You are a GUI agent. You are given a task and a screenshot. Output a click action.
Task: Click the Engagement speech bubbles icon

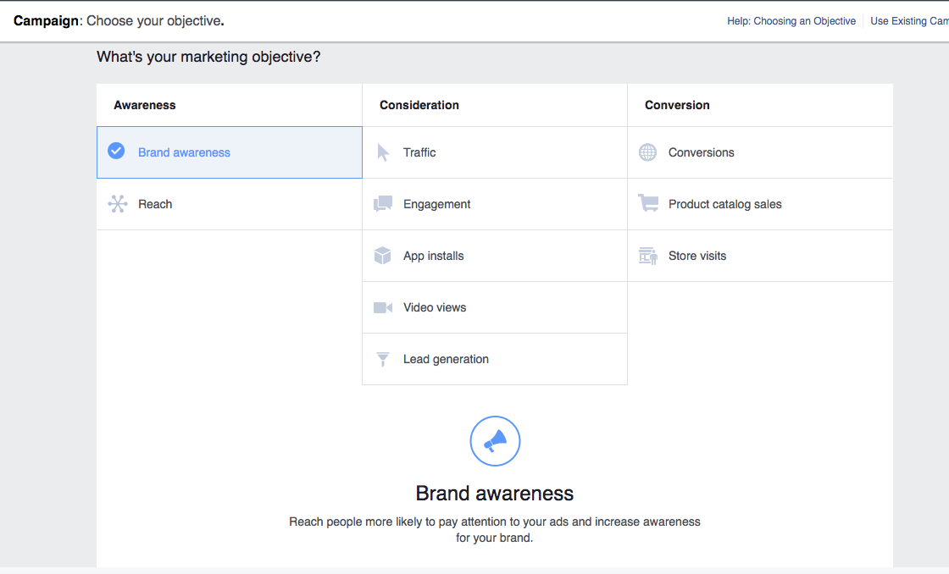coord(383,204)
